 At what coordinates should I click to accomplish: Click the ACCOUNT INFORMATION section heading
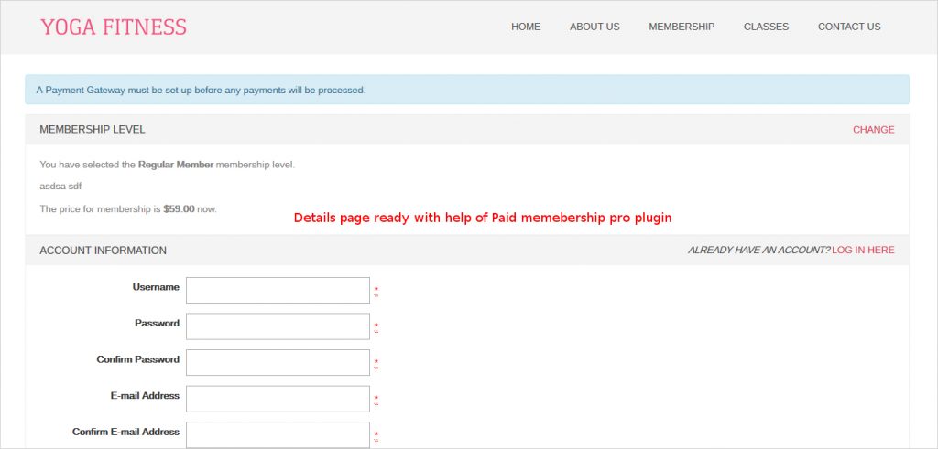[103, 251]
